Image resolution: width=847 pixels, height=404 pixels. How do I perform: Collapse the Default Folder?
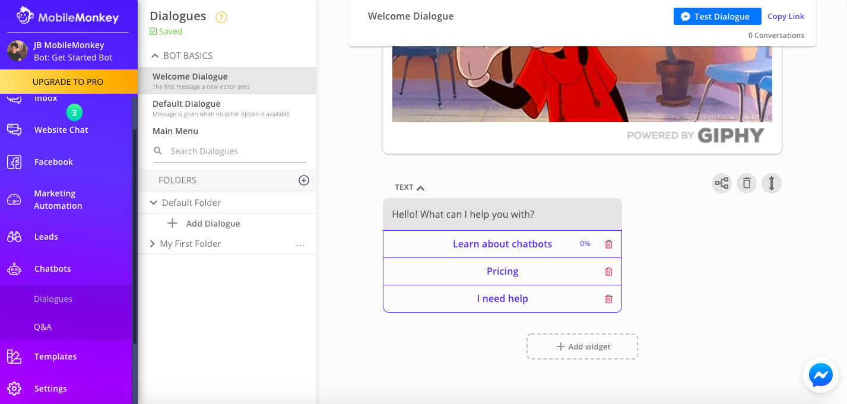pos(154,202)
